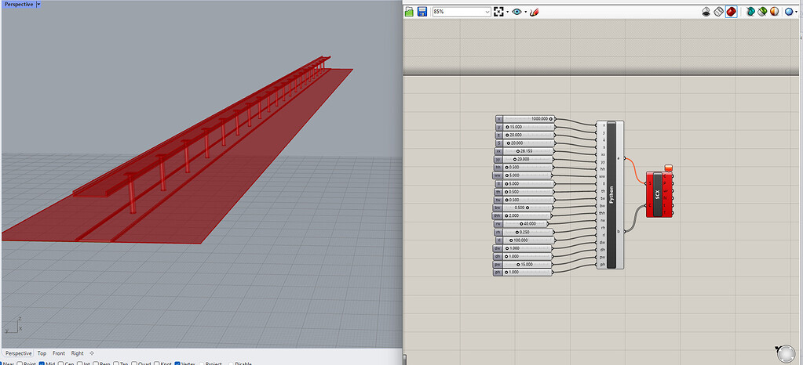The image size is (803, 365).
Task: Add a viewport tab with the plus icon
Action: point(92,353)
